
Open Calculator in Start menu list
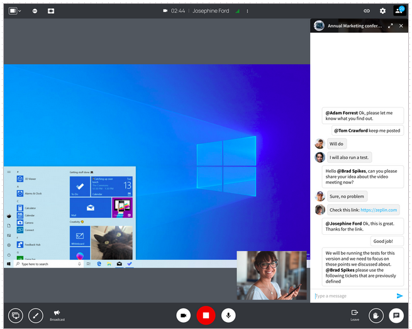tap(27, 208)
